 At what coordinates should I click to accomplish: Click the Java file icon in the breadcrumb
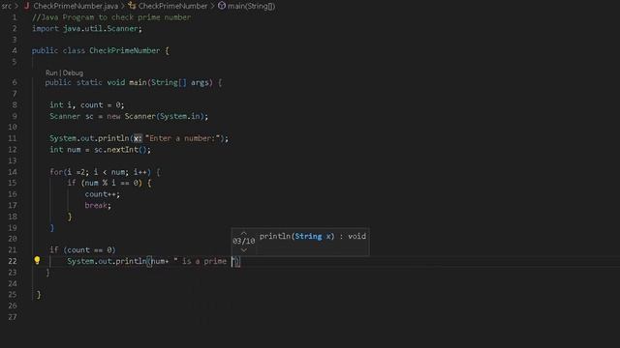tap(27, 6)
